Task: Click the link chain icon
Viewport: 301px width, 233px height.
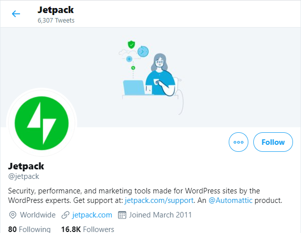Action: point(65,215)
